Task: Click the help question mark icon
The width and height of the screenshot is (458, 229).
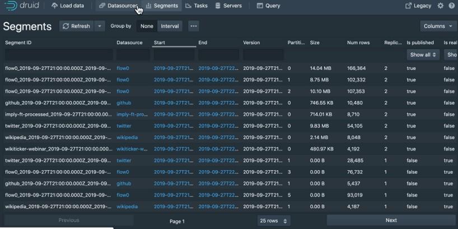Action: tap(451, 6)
